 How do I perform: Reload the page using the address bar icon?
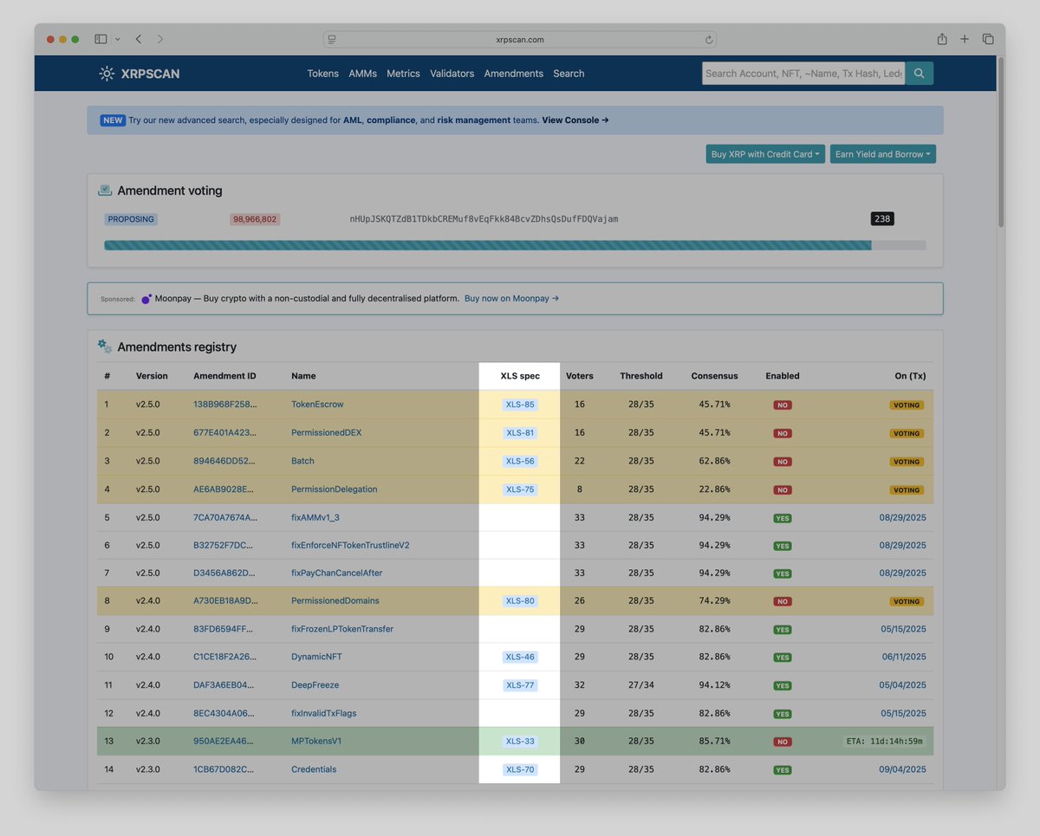(x=709, y=39)
